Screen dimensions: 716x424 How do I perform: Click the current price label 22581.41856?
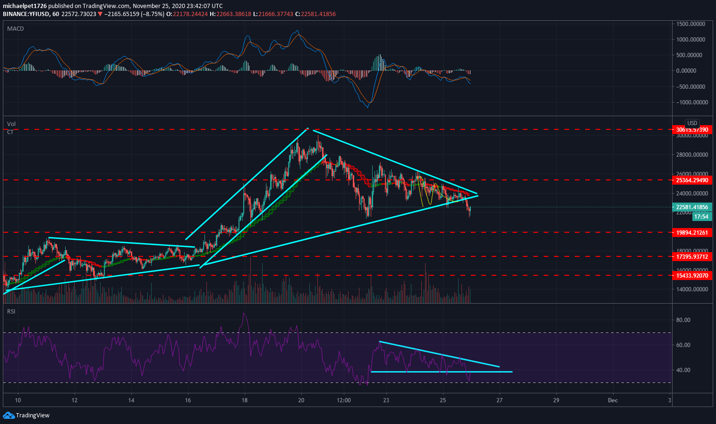point(692,207)
